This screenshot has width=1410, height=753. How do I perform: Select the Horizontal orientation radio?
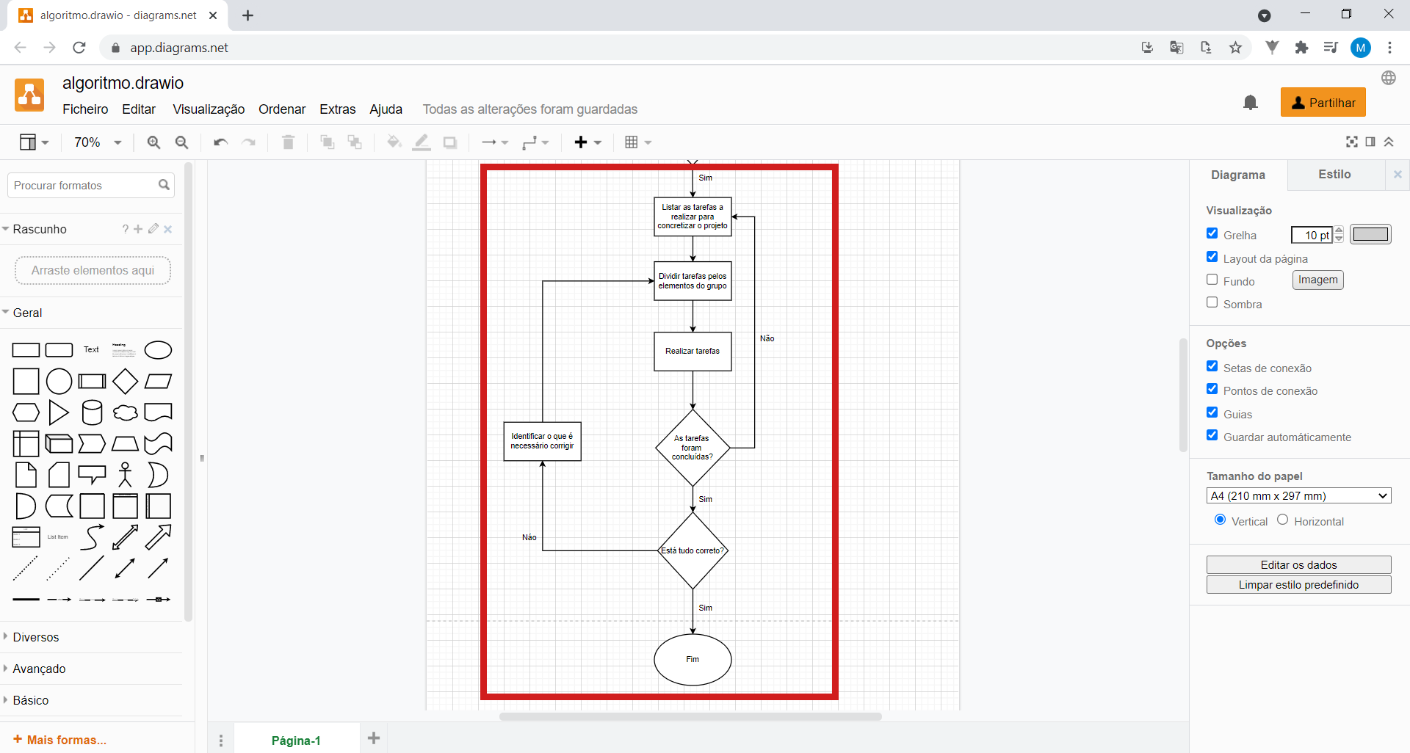pos(1283,520)
